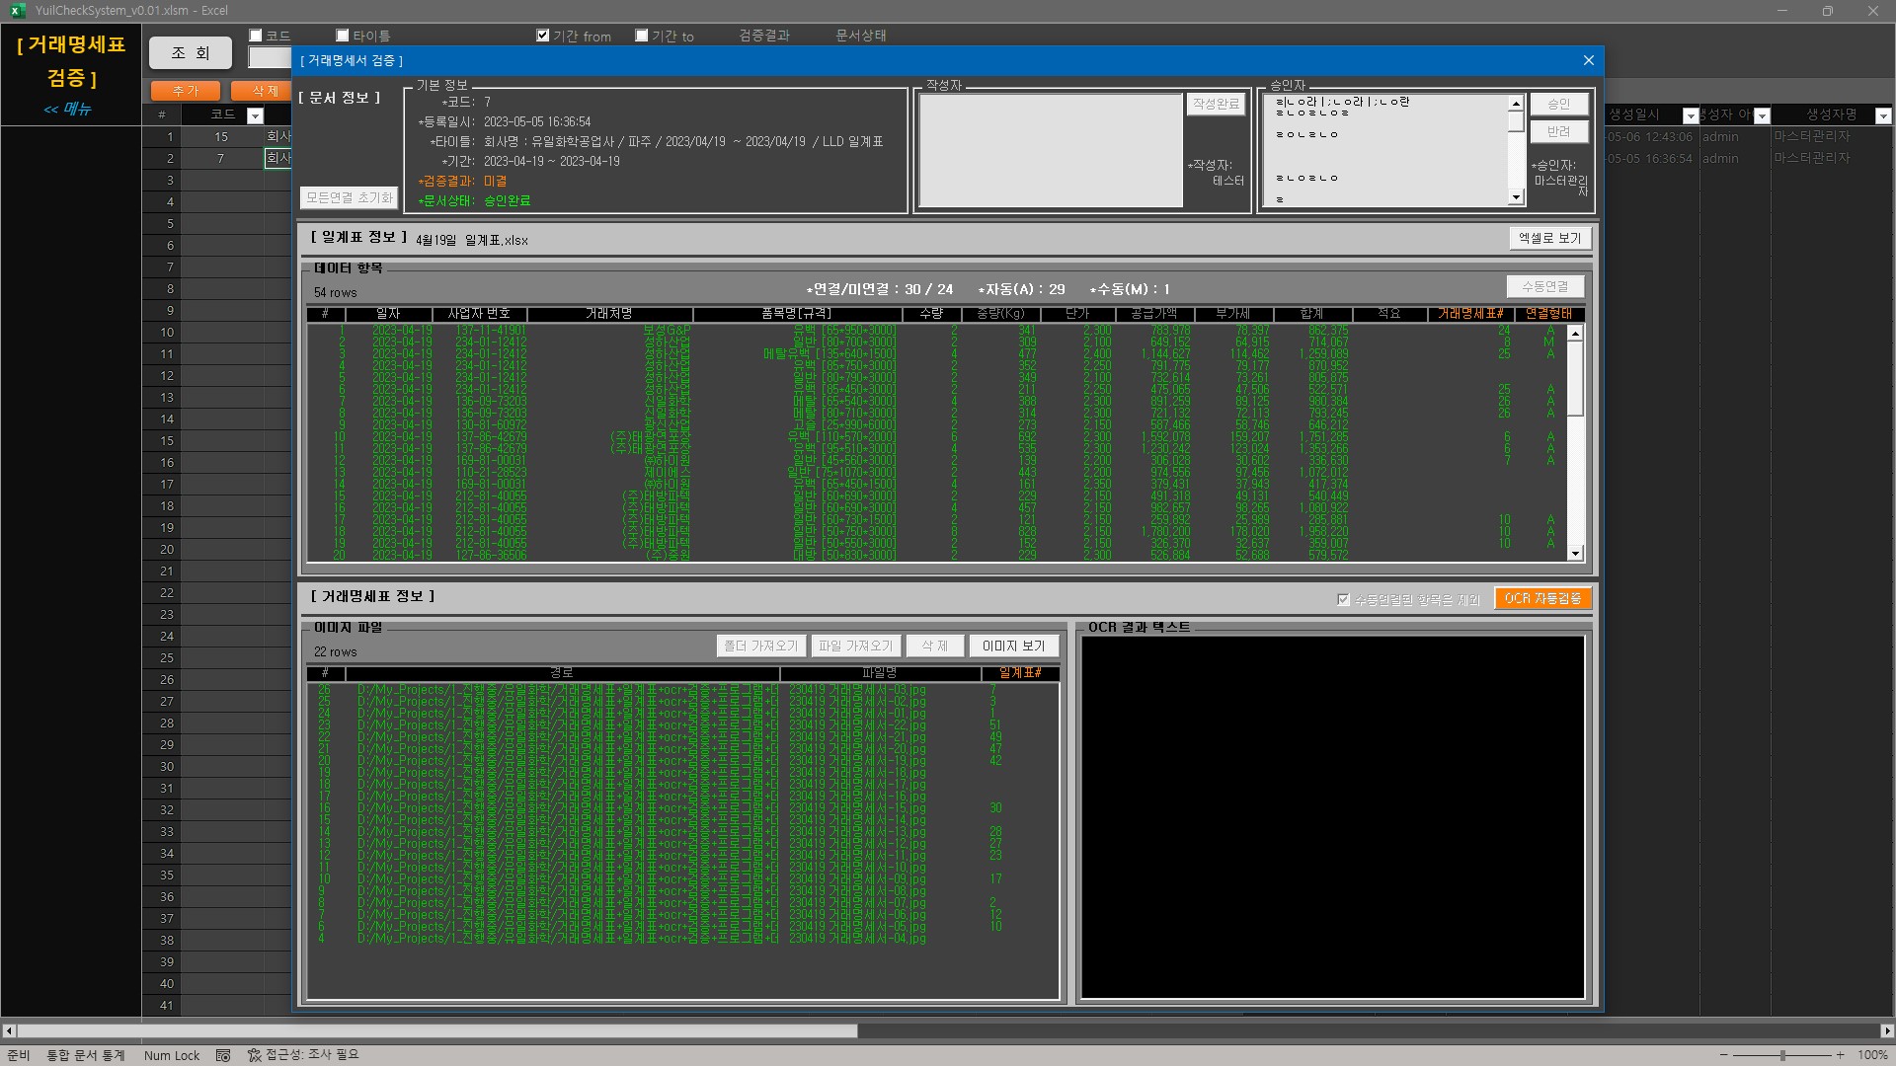Click up arrow of data list scrollbar

pyautogui.click(x=1575, y=334)
